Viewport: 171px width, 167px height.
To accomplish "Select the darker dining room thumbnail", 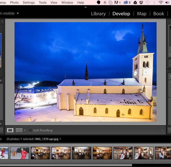I will coord(82,153).
